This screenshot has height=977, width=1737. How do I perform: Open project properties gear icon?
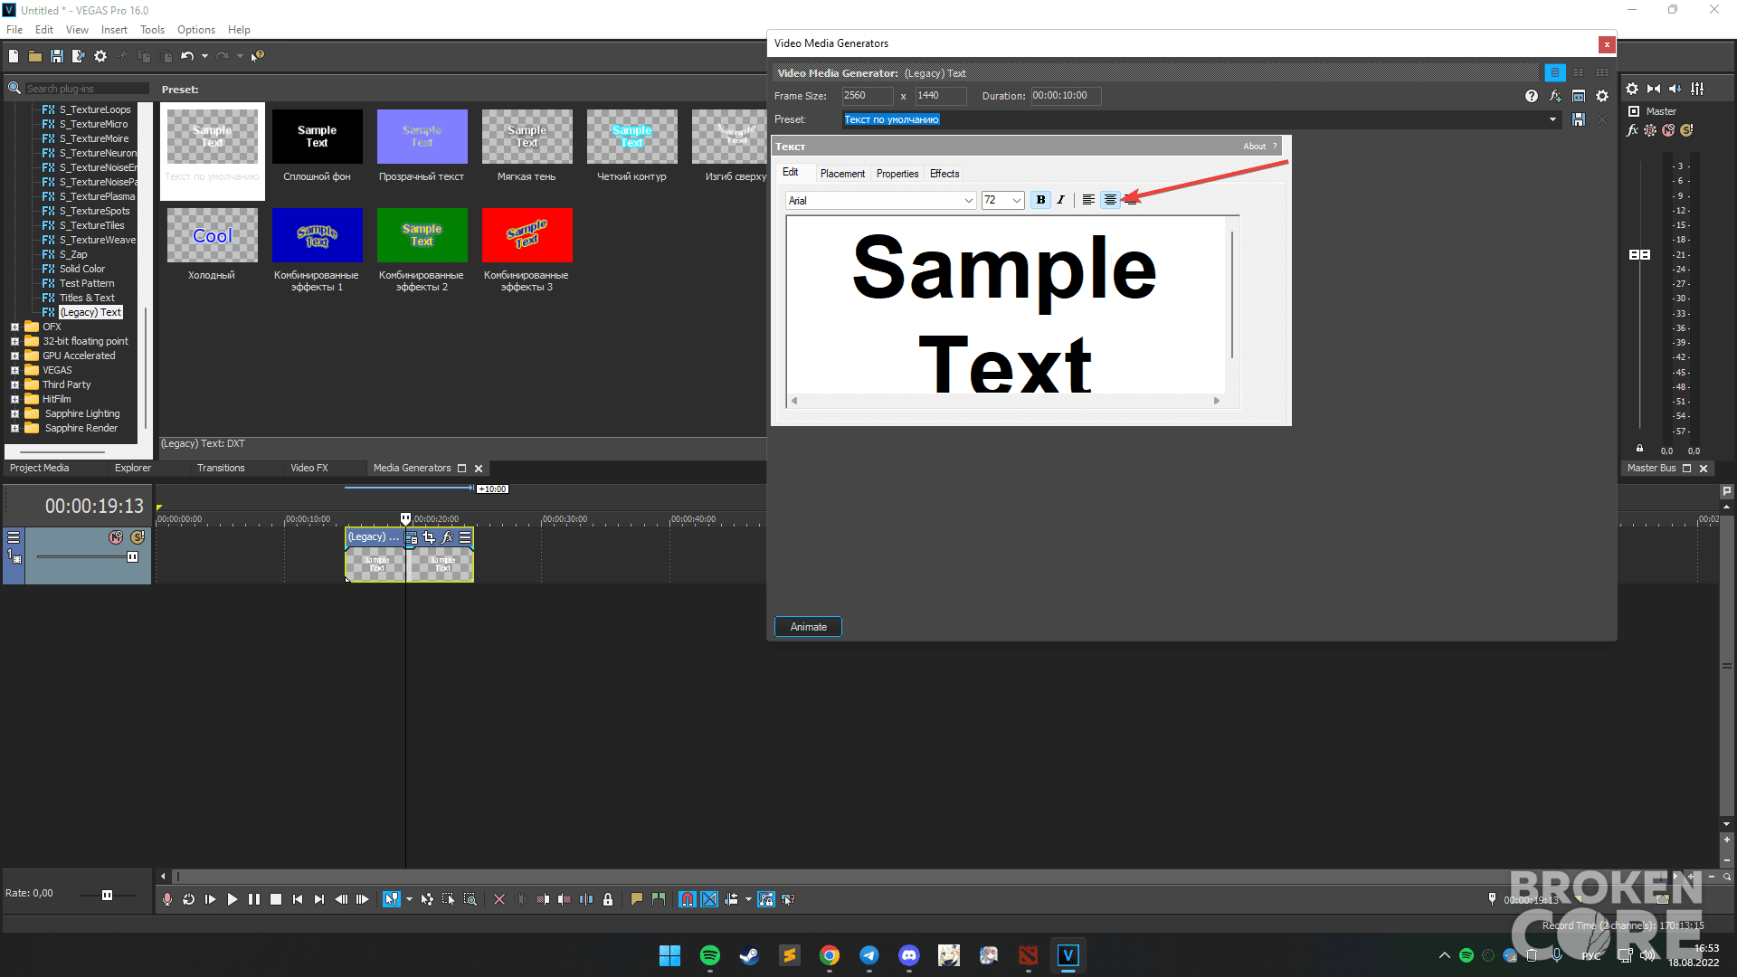[100, 56]
